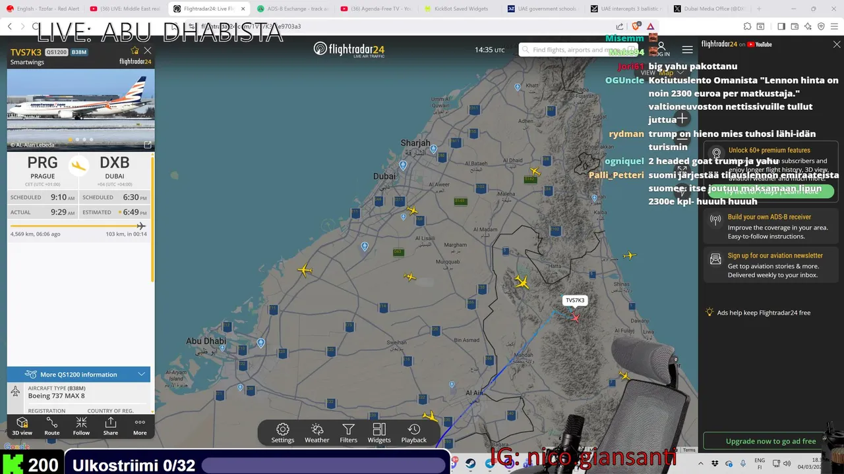This screenshot has width=844, height=474.
Task: Switch to English - Tzofar Red Alert tab
Action: (43, 9)
